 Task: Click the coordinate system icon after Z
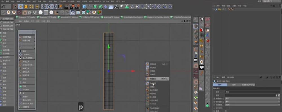(x=60, y=7)
